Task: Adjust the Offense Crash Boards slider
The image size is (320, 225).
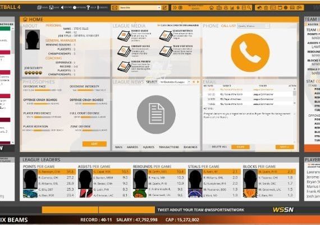Action: (42, 104)
